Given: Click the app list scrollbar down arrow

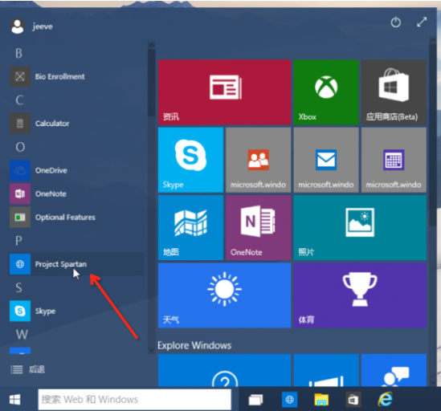Looking at the screenshot, I should coord(152,350).
